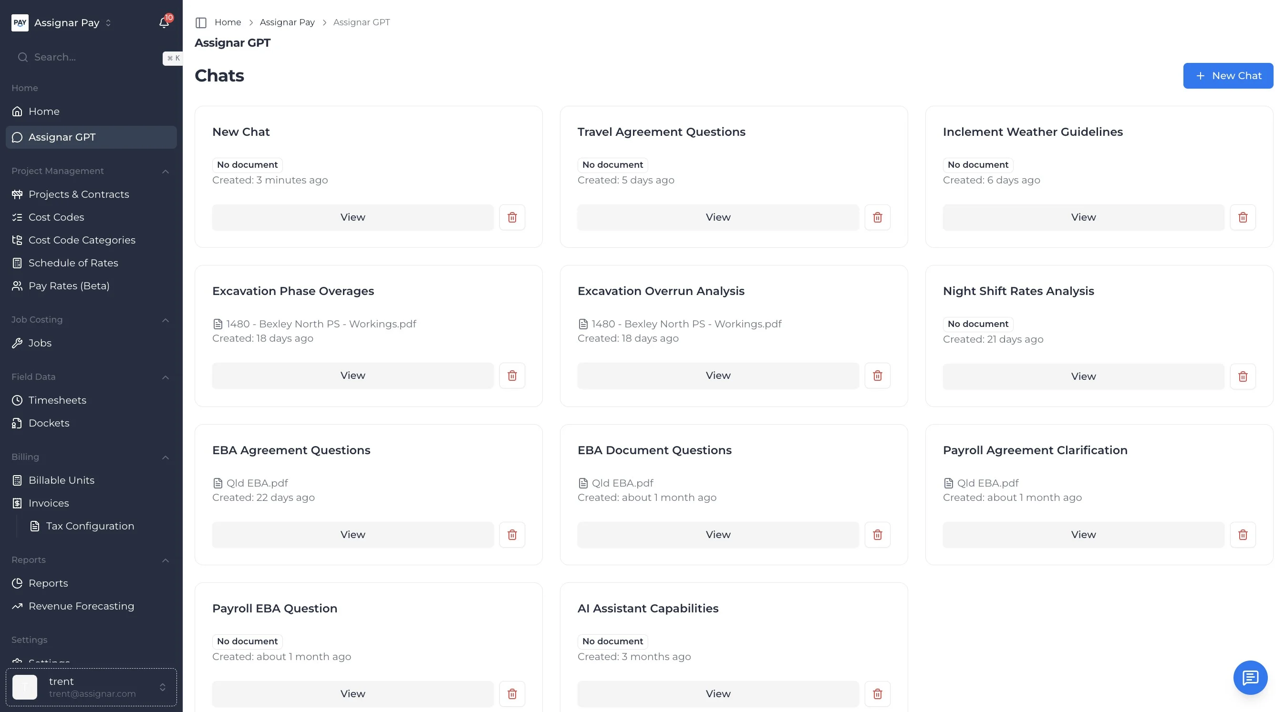Delete the Travel Agreement Questions chat
The width and height of the screenshot is (1285, 712).
877,217
